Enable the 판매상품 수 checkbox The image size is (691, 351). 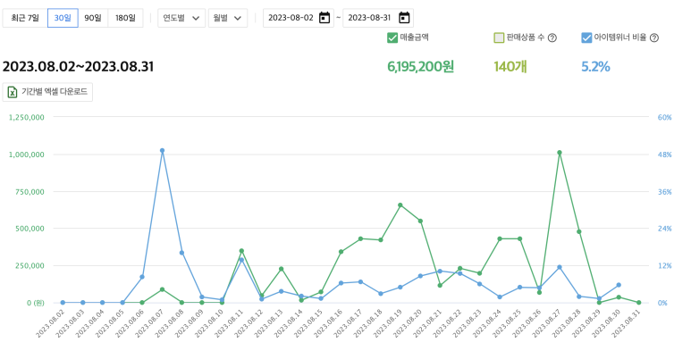tap(499, 38)
